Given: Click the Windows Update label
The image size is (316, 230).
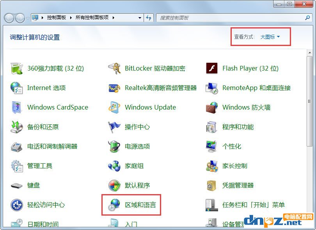Looking at the screenshot, I should (x=150, y=107).
